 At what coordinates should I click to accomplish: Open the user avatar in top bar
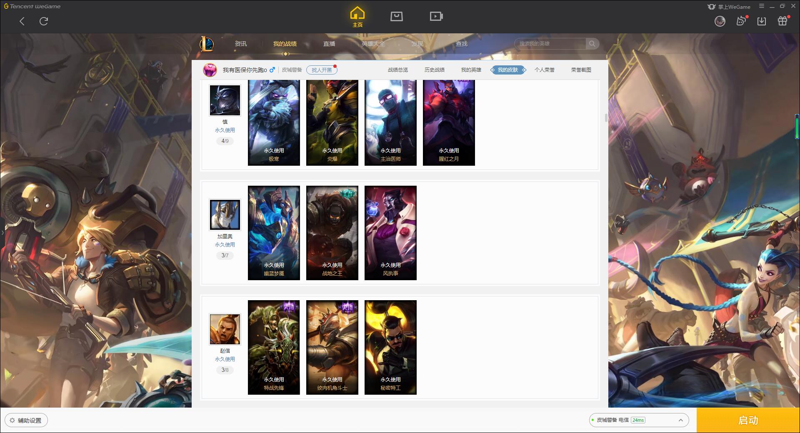point(720,21)
